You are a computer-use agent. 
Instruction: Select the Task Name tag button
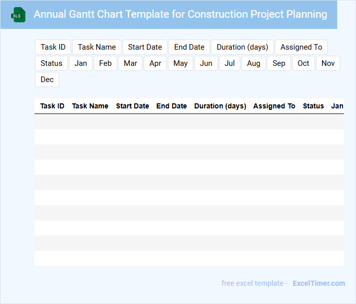click(97, 47)
